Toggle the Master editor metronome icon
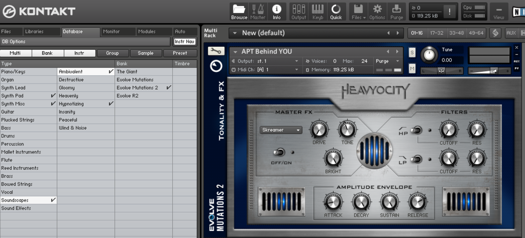Image resolution: width=525 pixels, height=238 pixels. pos(258,12)
